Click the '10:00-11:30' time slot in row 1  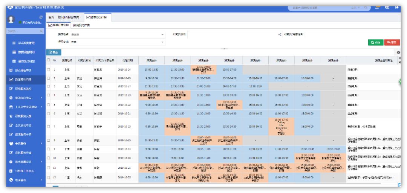point(151,70)
